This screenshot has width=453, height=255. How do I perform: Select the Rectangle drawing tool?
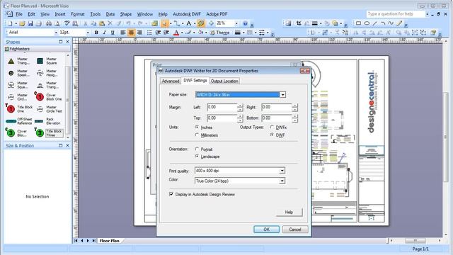358,23
